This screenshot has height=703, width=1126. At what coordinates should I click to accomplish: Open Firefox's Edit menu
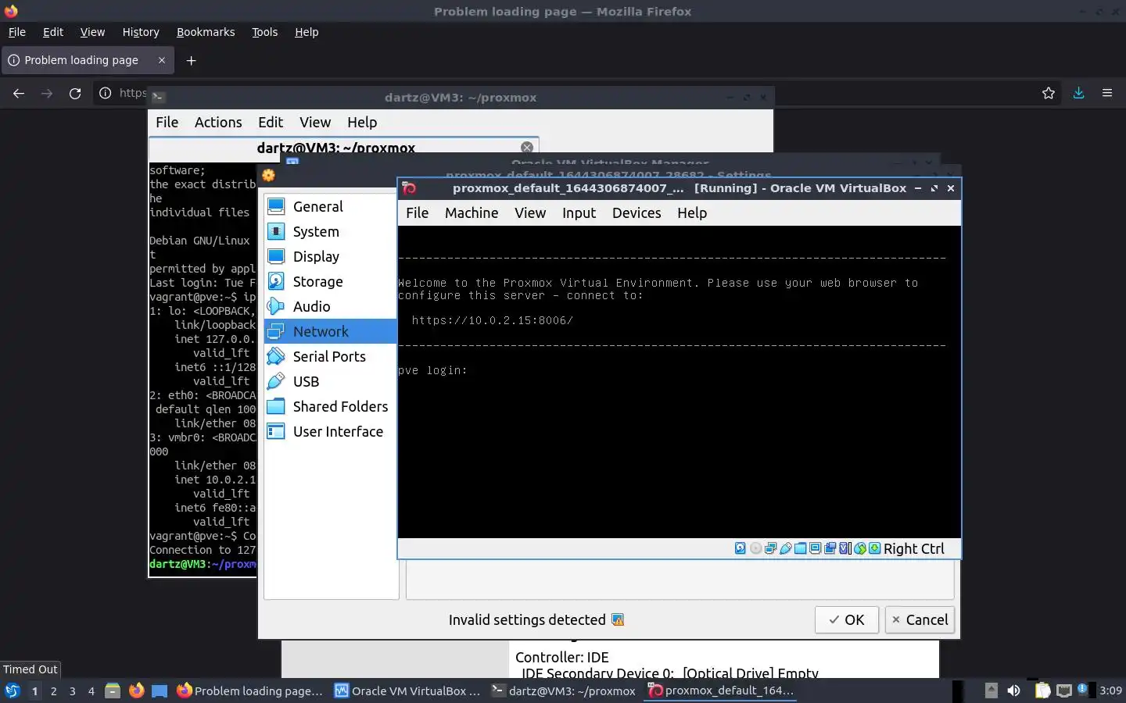click(53, 32)
